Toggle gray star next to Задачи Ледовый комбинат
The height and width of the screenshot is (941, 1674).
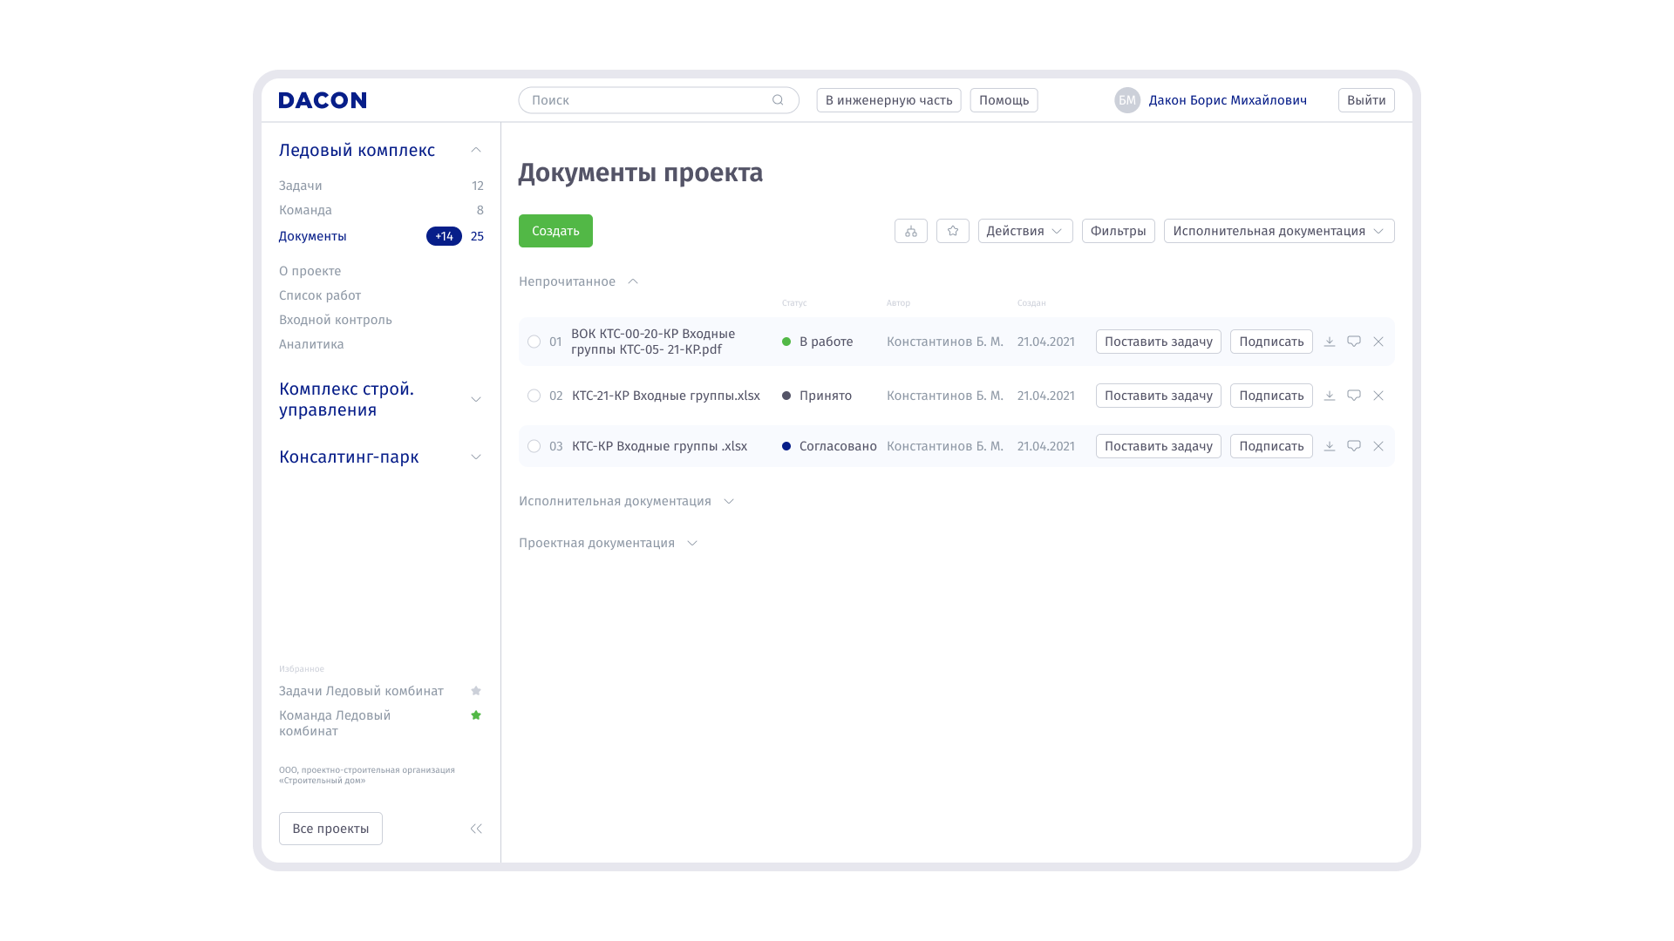tap(476, 691)
